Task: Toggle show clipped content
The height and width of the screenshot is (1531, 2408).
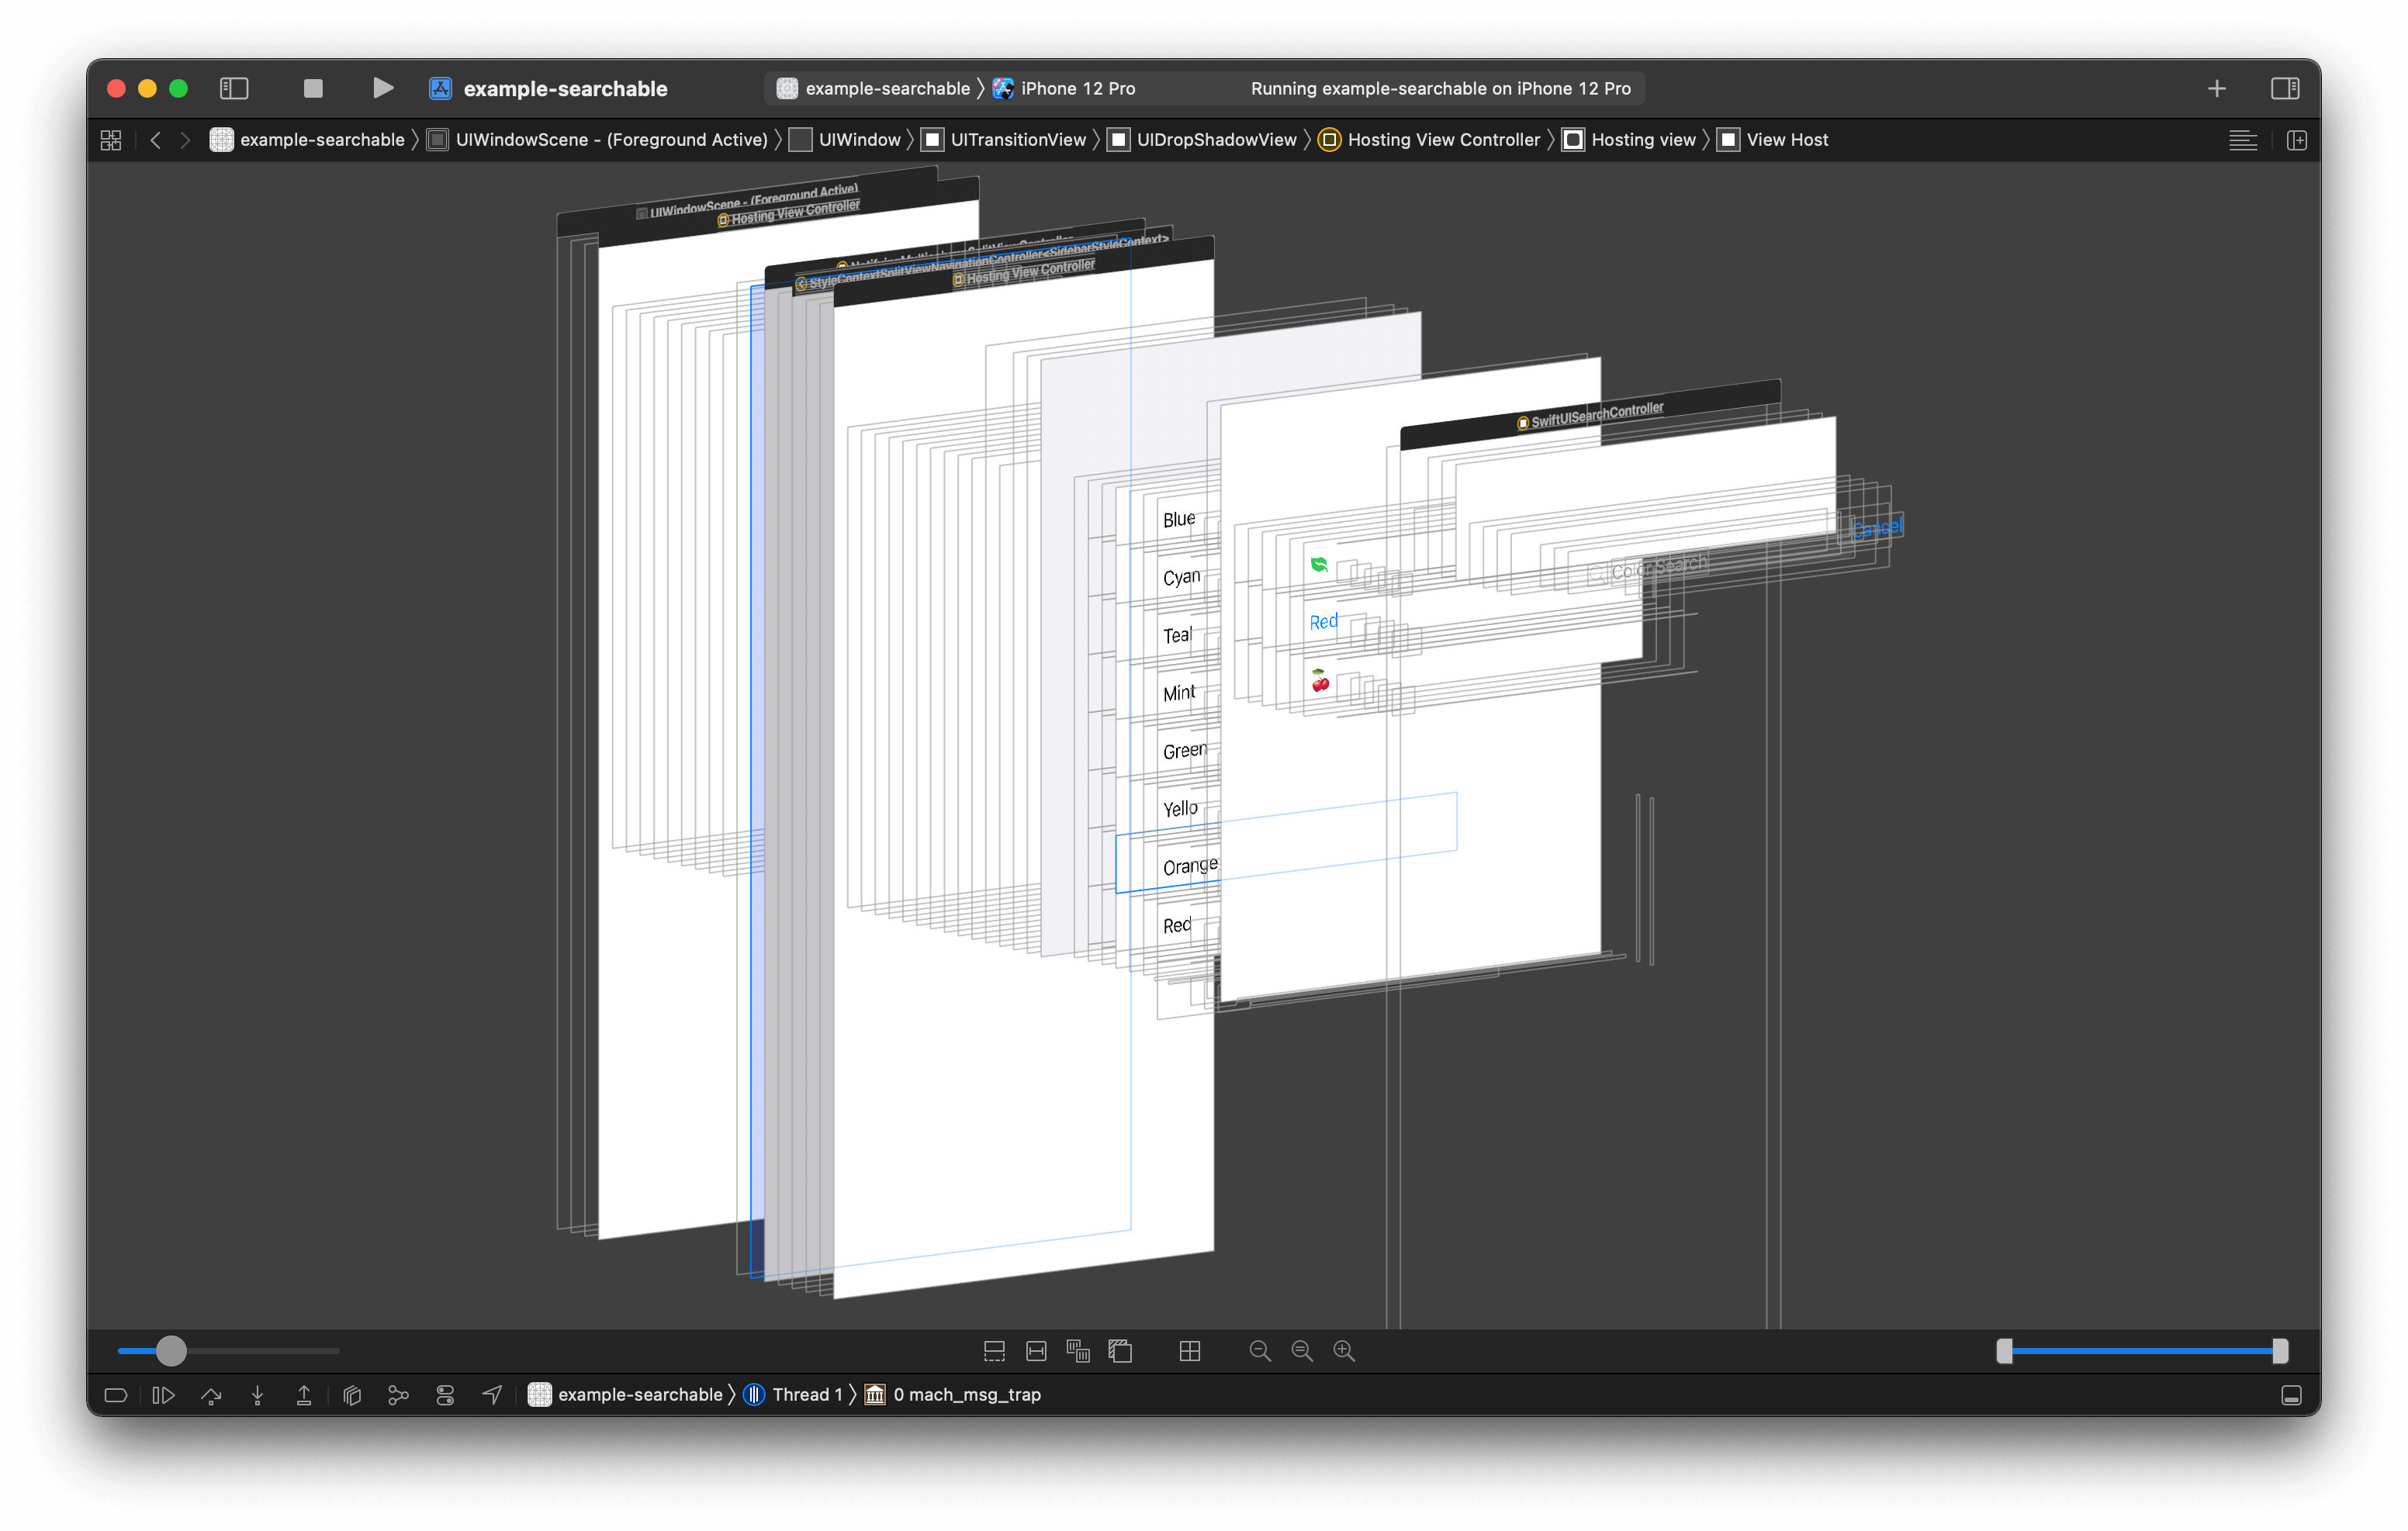Action: pos(994,1351)
